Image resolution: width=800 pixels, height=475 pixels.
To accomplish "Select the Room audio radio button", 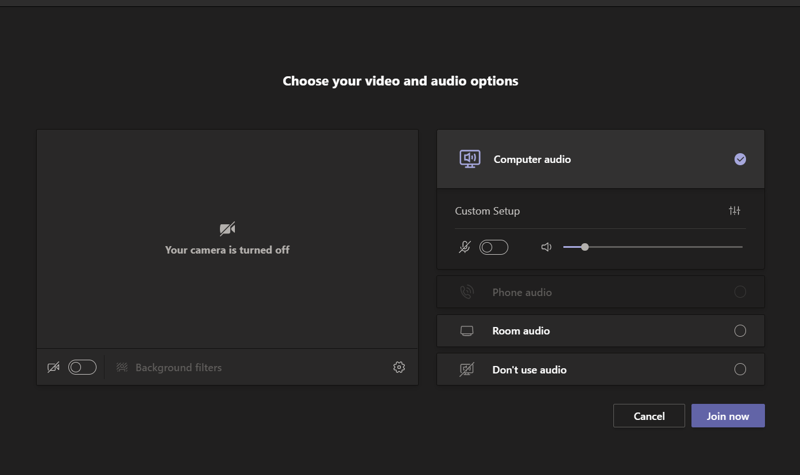I will tap(740, 331).
